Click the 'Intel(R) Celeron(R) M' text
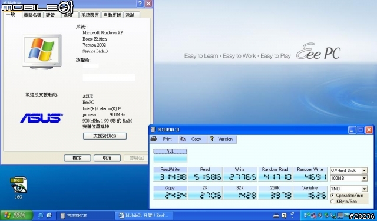 (102, 108)
